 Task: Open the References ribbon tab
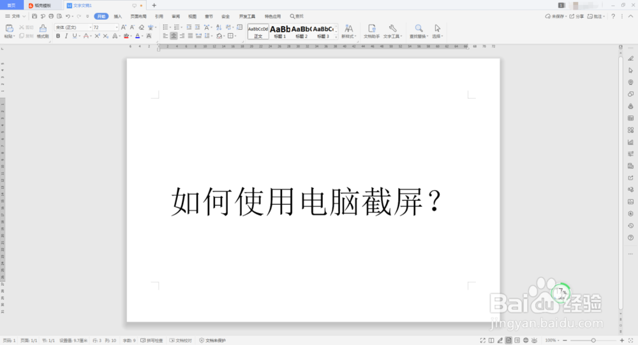[x=159, y=17]
